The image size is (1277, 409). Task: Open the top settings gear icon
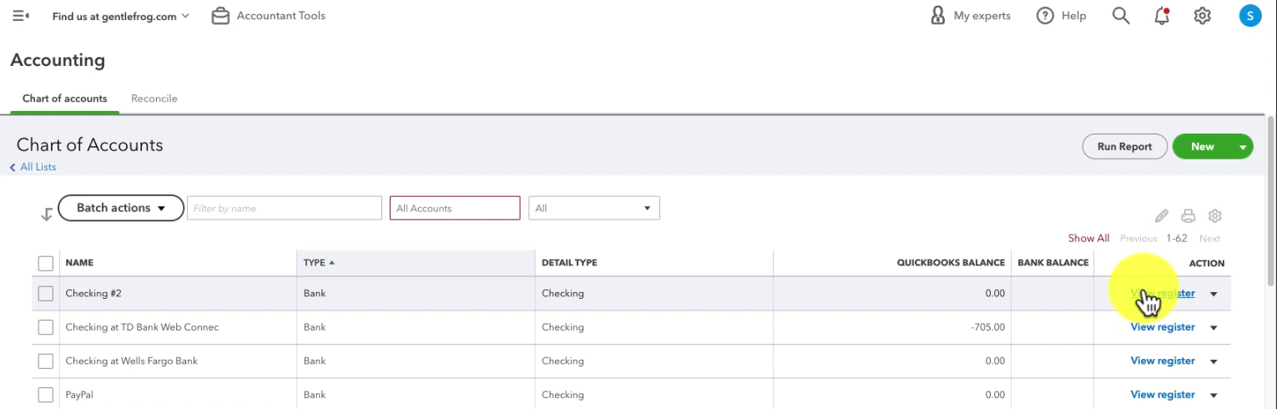(1202, 16)
